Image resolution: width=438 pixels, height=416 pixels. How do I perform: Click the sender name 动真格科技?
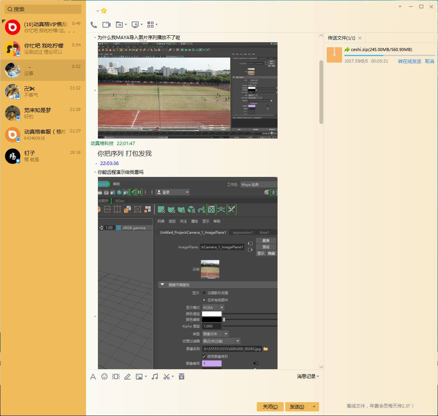[102, 143]
